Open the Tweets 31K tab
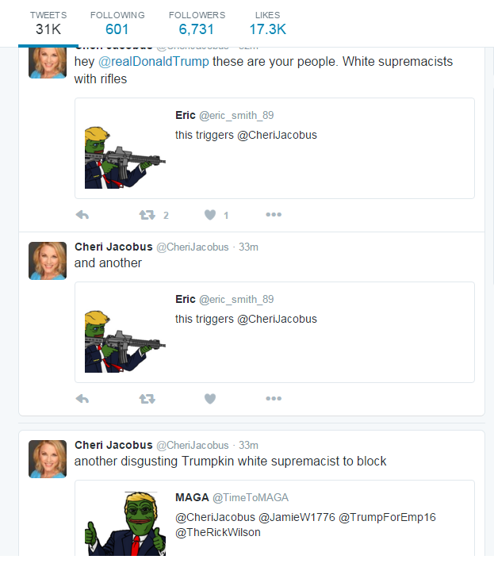This screenshot has width=494, height=567. tap(48, 24)
